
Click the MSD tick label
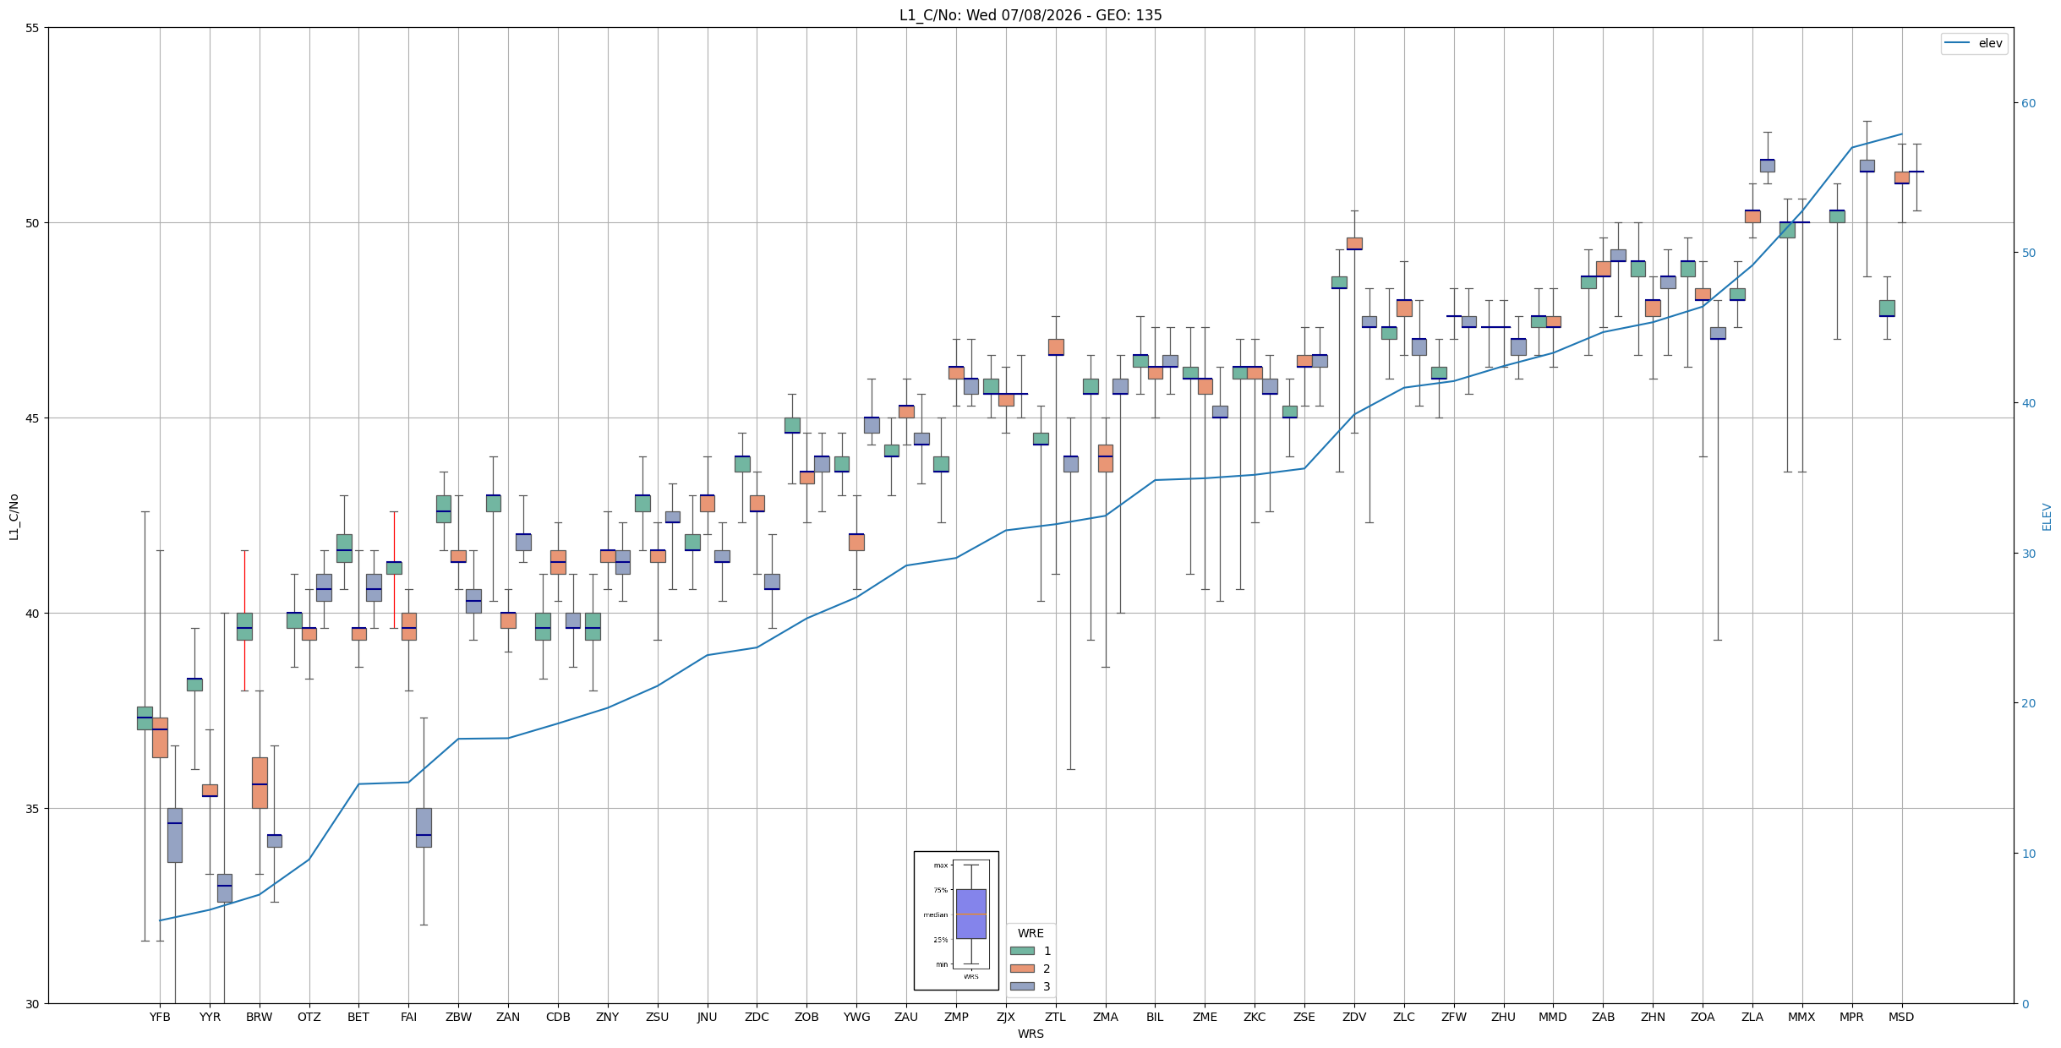click(1901, 1017)
